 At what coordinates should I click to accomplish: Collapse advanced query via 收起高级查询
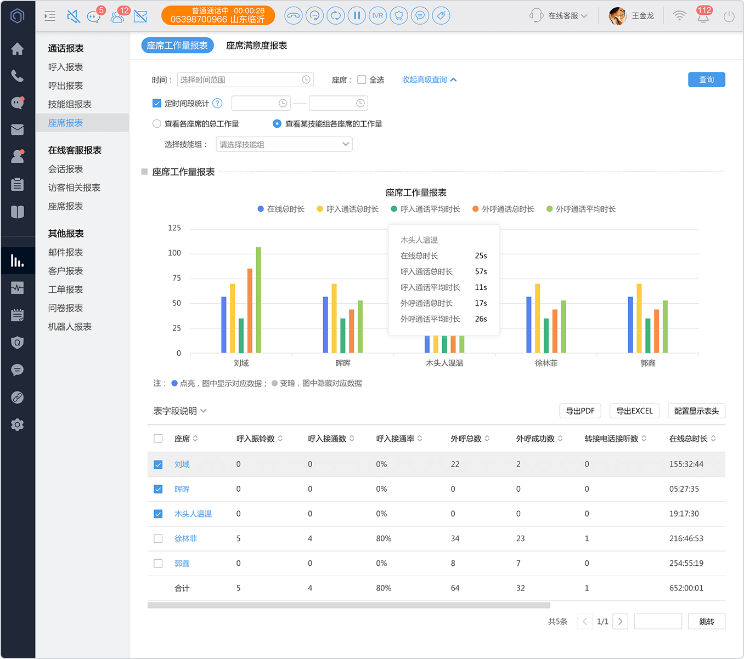coord(430,79)
